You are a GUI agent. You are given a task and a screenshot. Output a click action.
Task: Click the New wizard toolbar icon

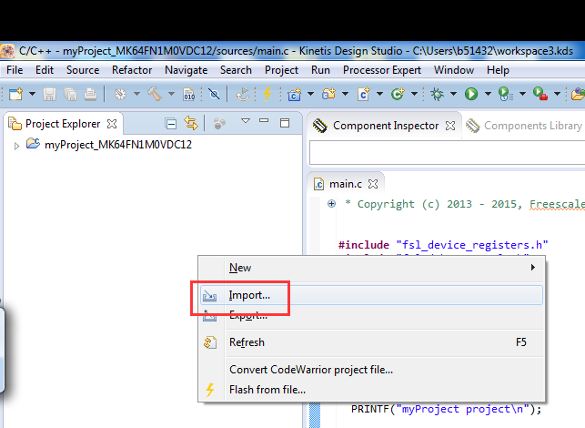click(15, 94)
